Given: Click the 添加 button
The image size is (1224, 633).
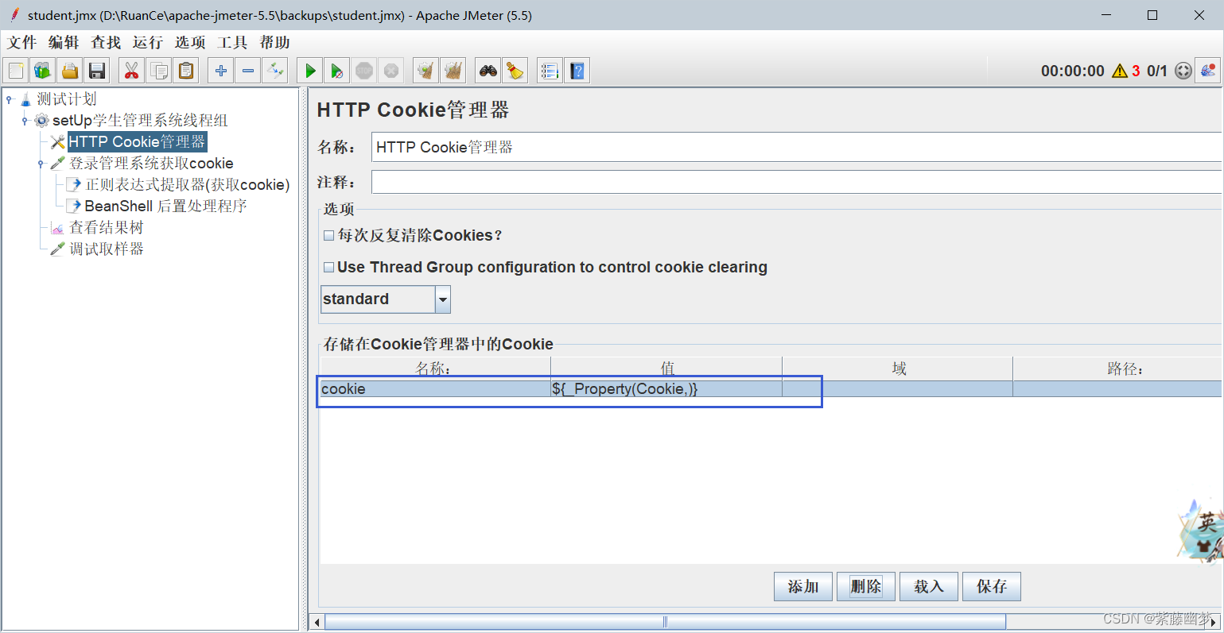Looking at the screenshot, I should pyautogui.click(x=803, y=587).
